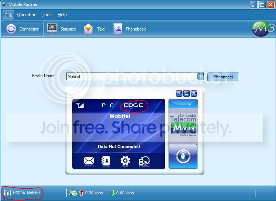
Task: Click the red upload arrow icon
Action: (x=81, y=193)
